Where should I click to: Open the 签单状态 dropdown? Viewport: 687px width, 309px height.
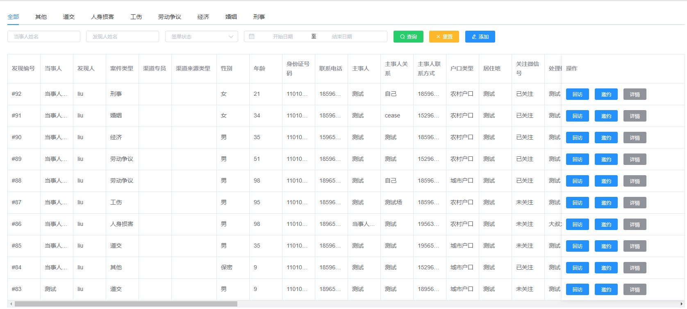[x=202, y=36]
